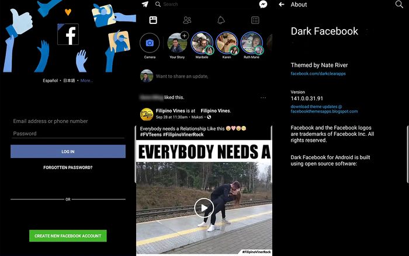Image resolution: width=409 pixels, height=256 pixels.
Task: View Karen's story
Action: [227, 43]
